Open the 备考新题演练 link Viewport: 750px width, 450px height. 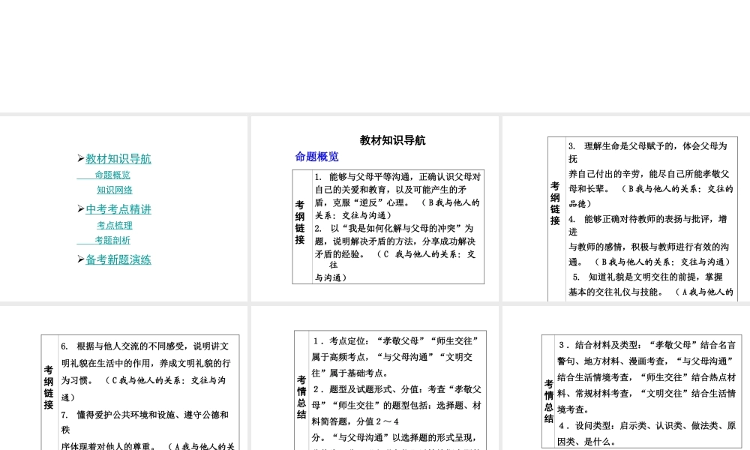(118, 259)
